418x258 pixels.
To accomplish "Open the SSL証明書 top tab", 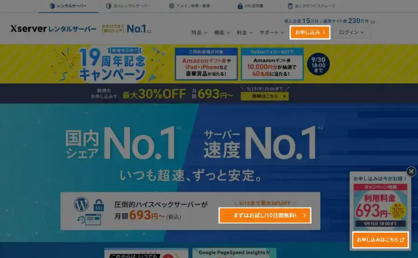I will click(x=250, y=6).
